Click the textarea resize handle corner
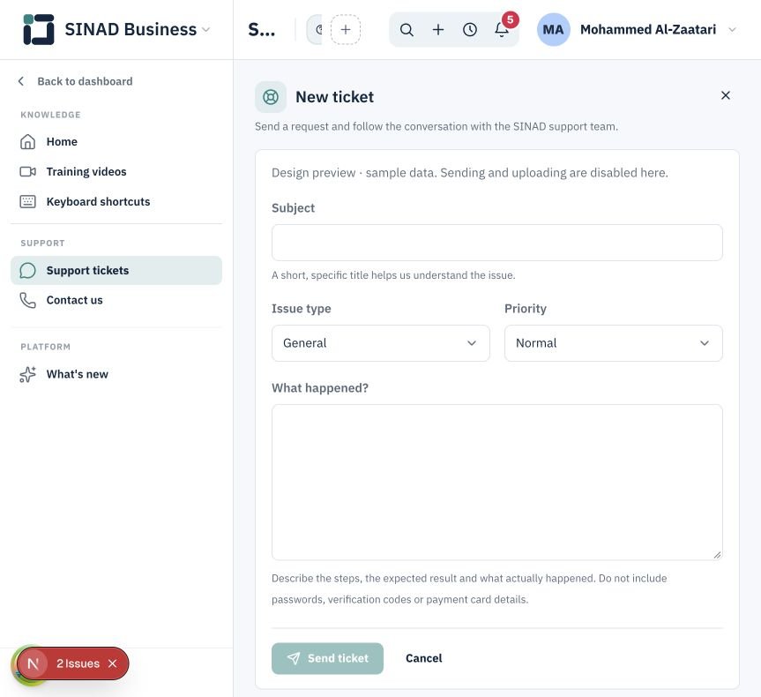The width and height of the screenshot is (761, 697). pyautogui.click(x=717, y=555)
